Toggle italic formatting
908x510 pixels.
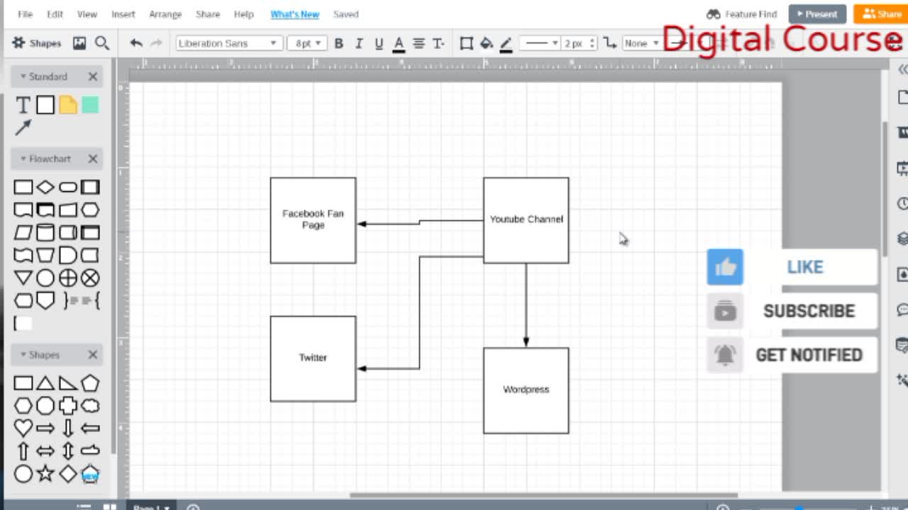coord(359,43)
